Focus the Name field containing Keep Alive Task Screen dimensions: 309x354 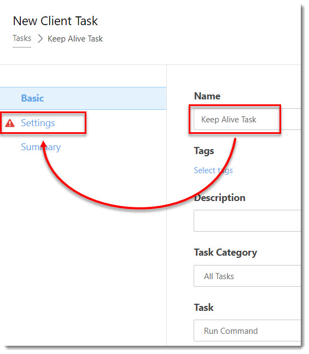tap(247, 119)
